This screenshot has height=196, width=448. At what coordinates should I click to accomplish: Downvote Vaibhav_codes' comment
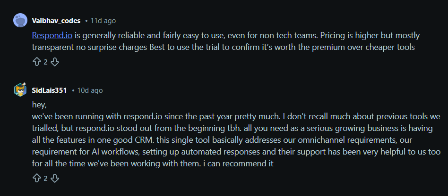coord(54,62)
